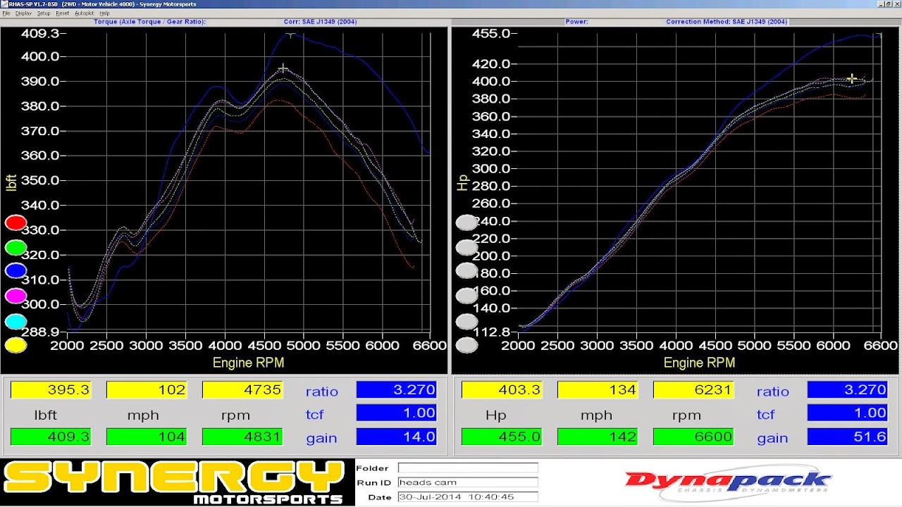Click 'Correction Method: SAE J1349 (2004)' label

(727, 22)
